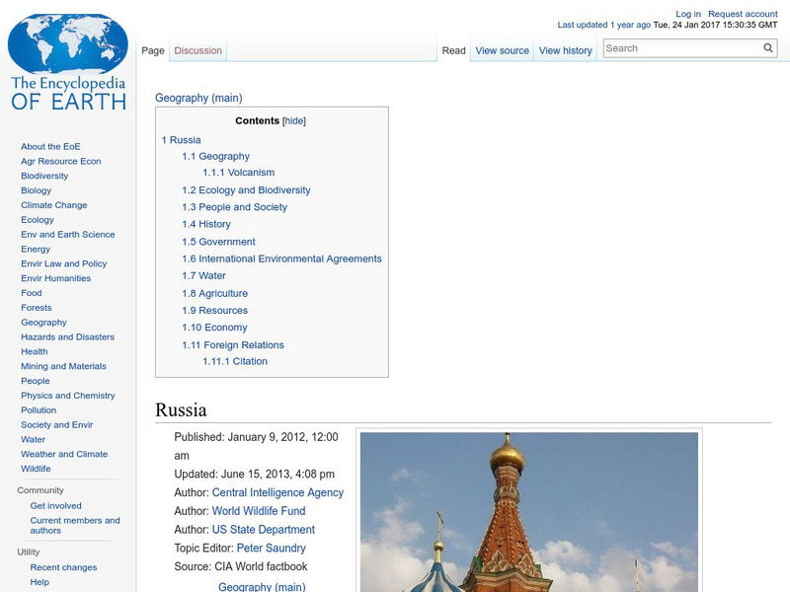Click the Encyclopedia of Earth globe logo

[x=67, y=61]
